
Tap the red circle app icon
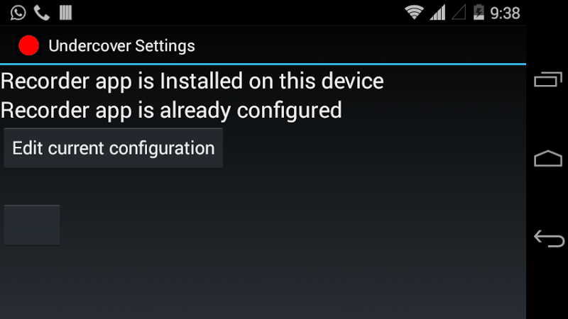click(28, 45)
